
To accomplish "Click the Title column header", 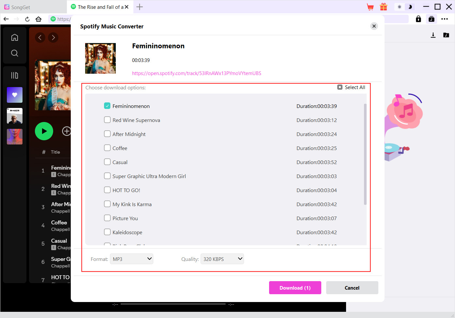I will [x=55, y=152].
